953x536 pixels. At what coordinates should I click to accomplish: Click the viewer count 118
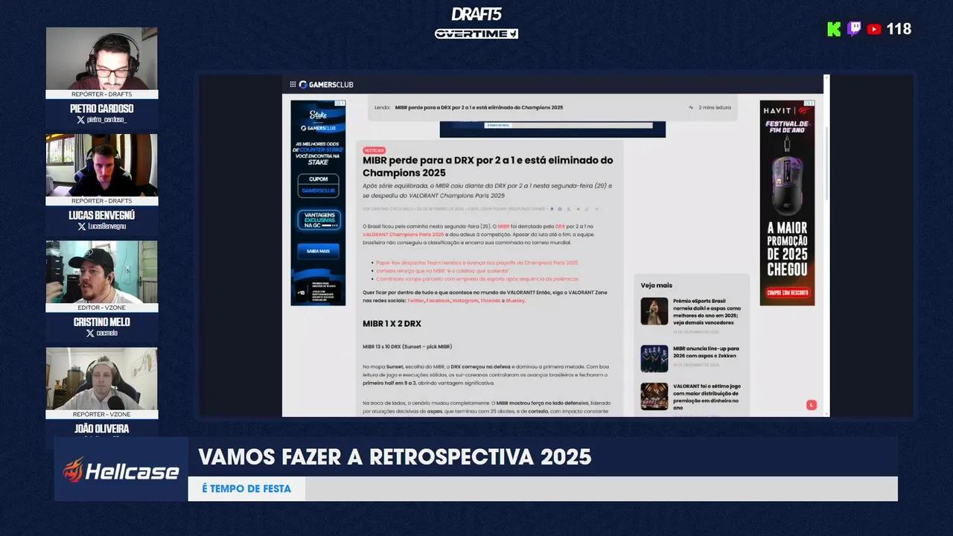pos(899,29)
